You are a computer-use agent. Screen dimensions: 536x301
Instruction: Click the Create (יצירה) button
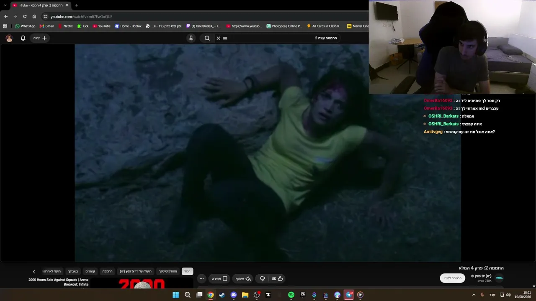(x=40, y=38)
